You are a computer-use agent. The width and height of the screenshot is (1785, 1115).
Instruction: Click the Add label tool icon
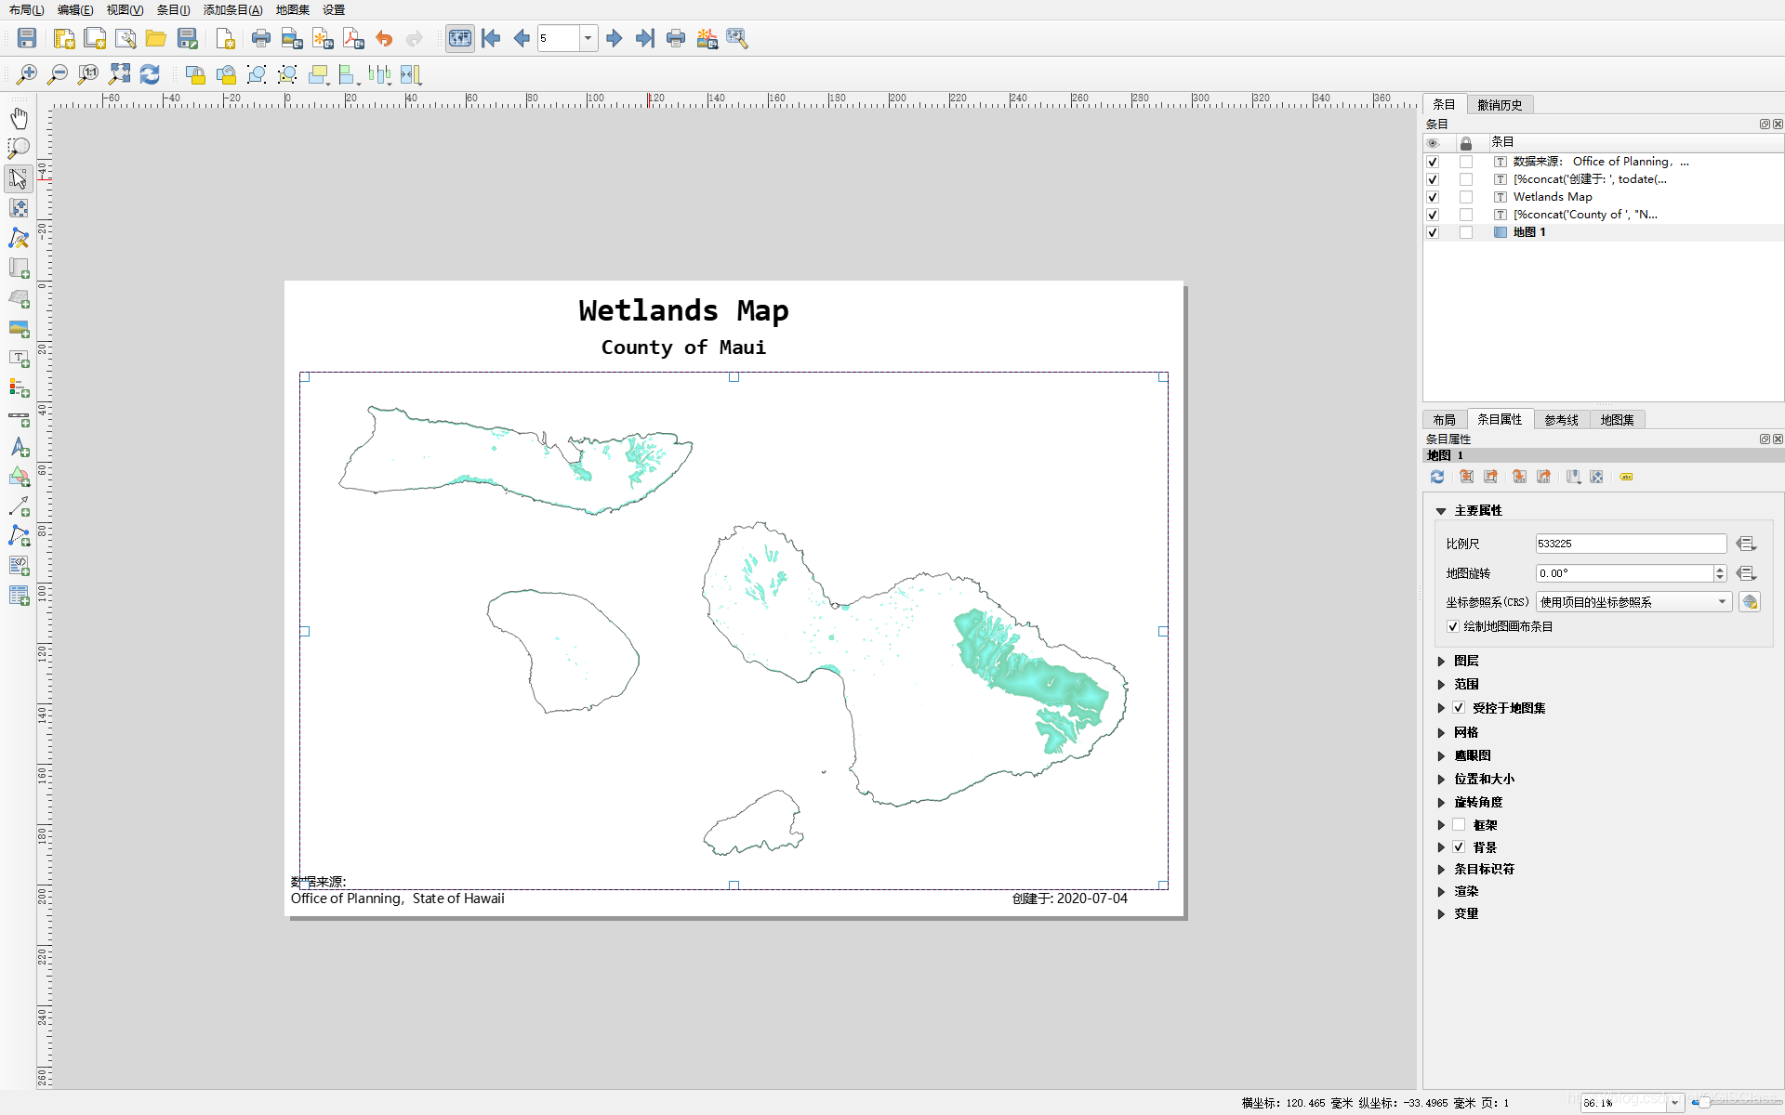[19, 359]
